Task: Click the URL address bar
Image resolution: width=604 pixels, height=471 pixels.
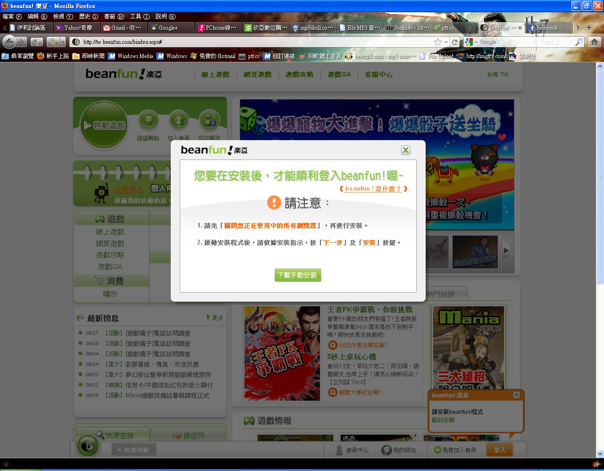Action: pos(257,42)
